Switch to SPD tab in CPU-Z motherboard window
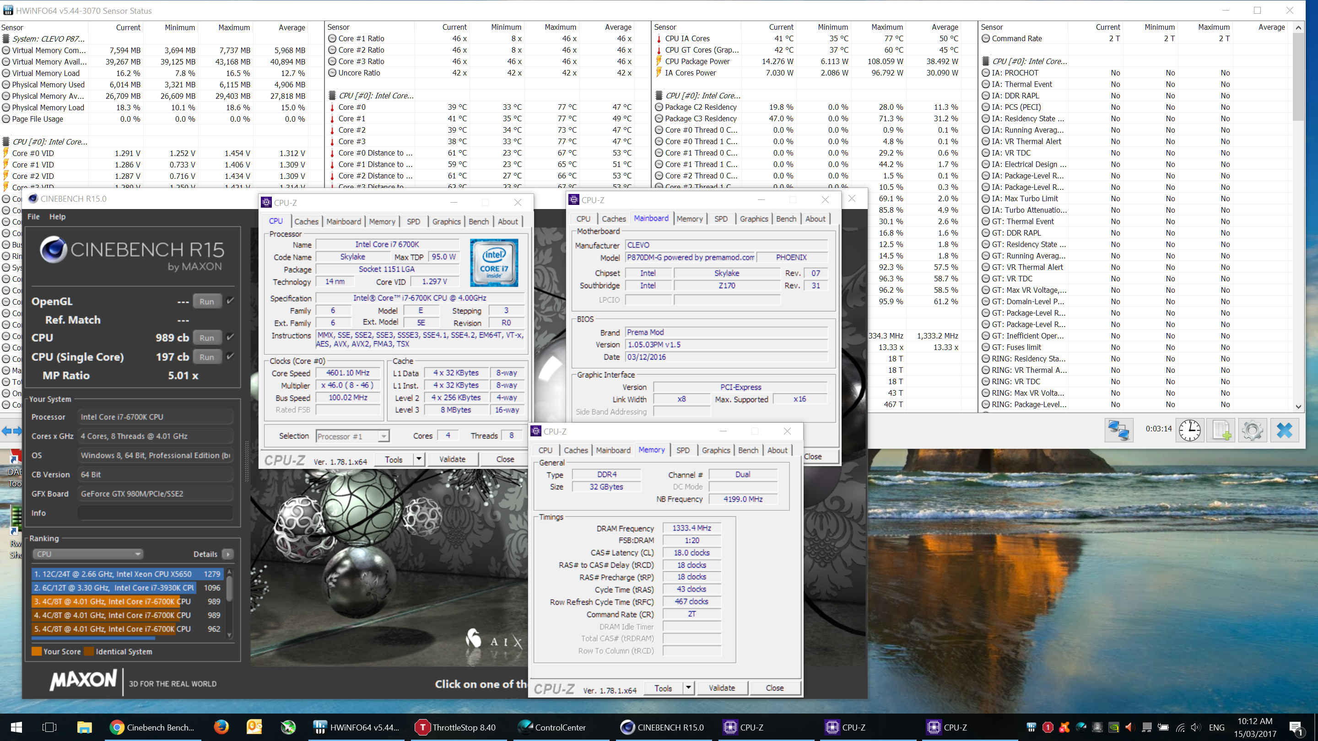This screenshot has height=741, width=1318. tap(720, 219)
